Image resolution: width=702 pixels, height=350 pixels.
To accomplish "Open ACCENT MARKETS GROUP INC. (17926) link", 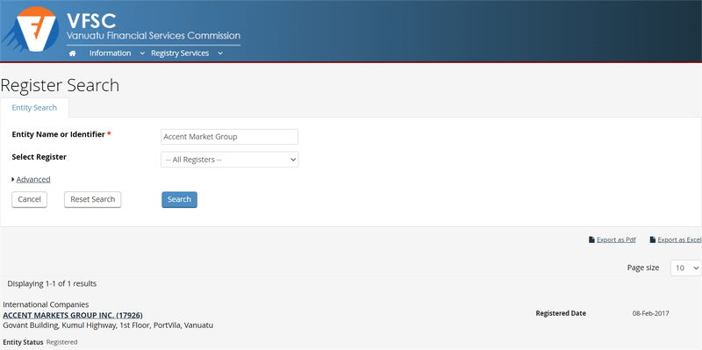I will click(x=73, y=315).
